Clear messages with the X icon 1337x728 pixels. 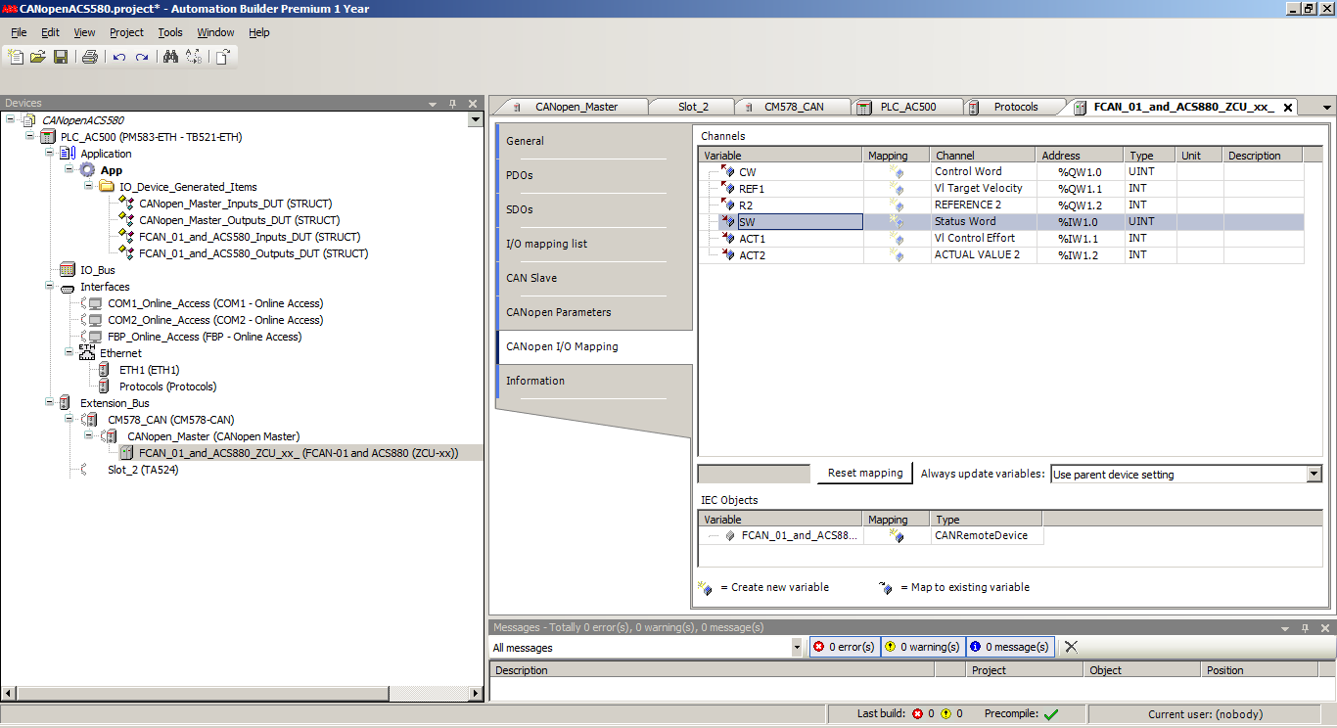click(x=1071, y=647)
